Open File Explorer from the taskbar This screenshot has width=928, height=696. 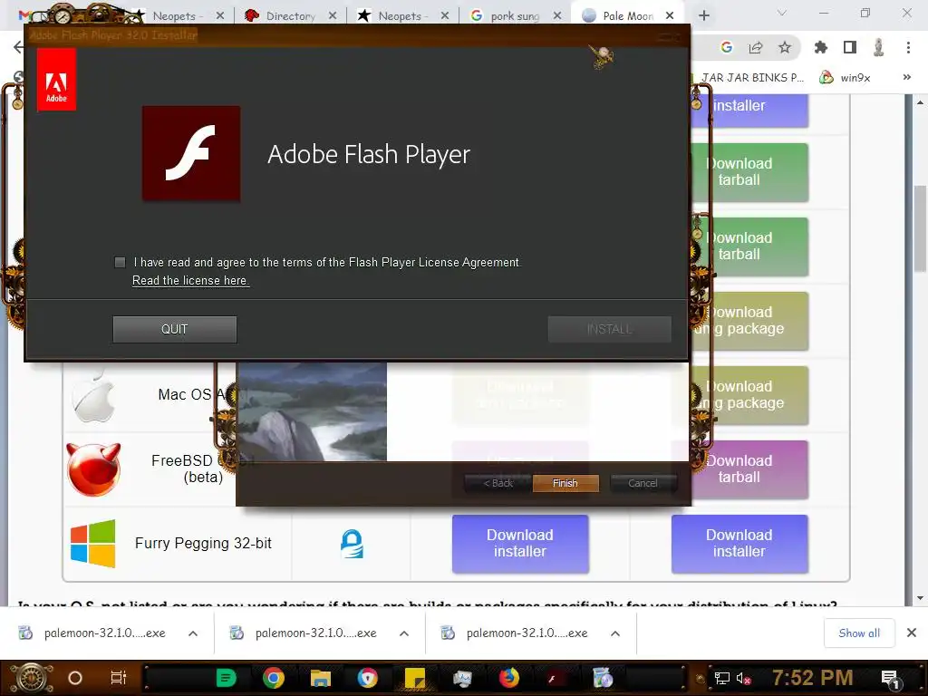(320, 678)
